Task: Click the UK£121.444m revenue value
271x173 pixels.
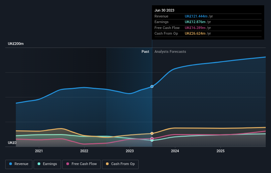Action: pos(196,16)
